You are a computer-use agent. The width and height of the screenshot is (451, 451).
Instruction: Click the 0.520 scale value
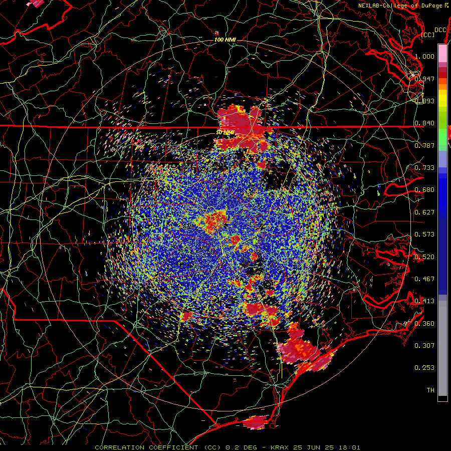tap(424, 257)
